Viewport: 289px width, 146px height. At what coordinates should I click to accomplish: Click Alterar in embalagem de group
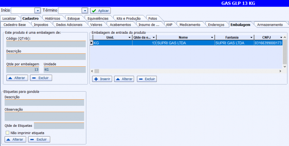[17, 78]
